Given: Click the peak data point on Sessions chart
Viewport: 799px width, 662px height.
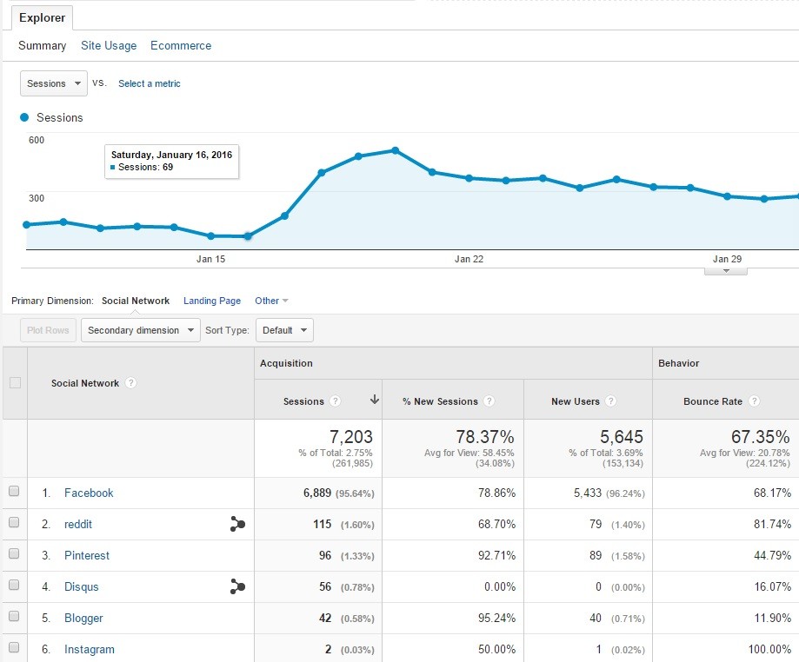Looking at the screenshot, I should (x=395, y=150).
